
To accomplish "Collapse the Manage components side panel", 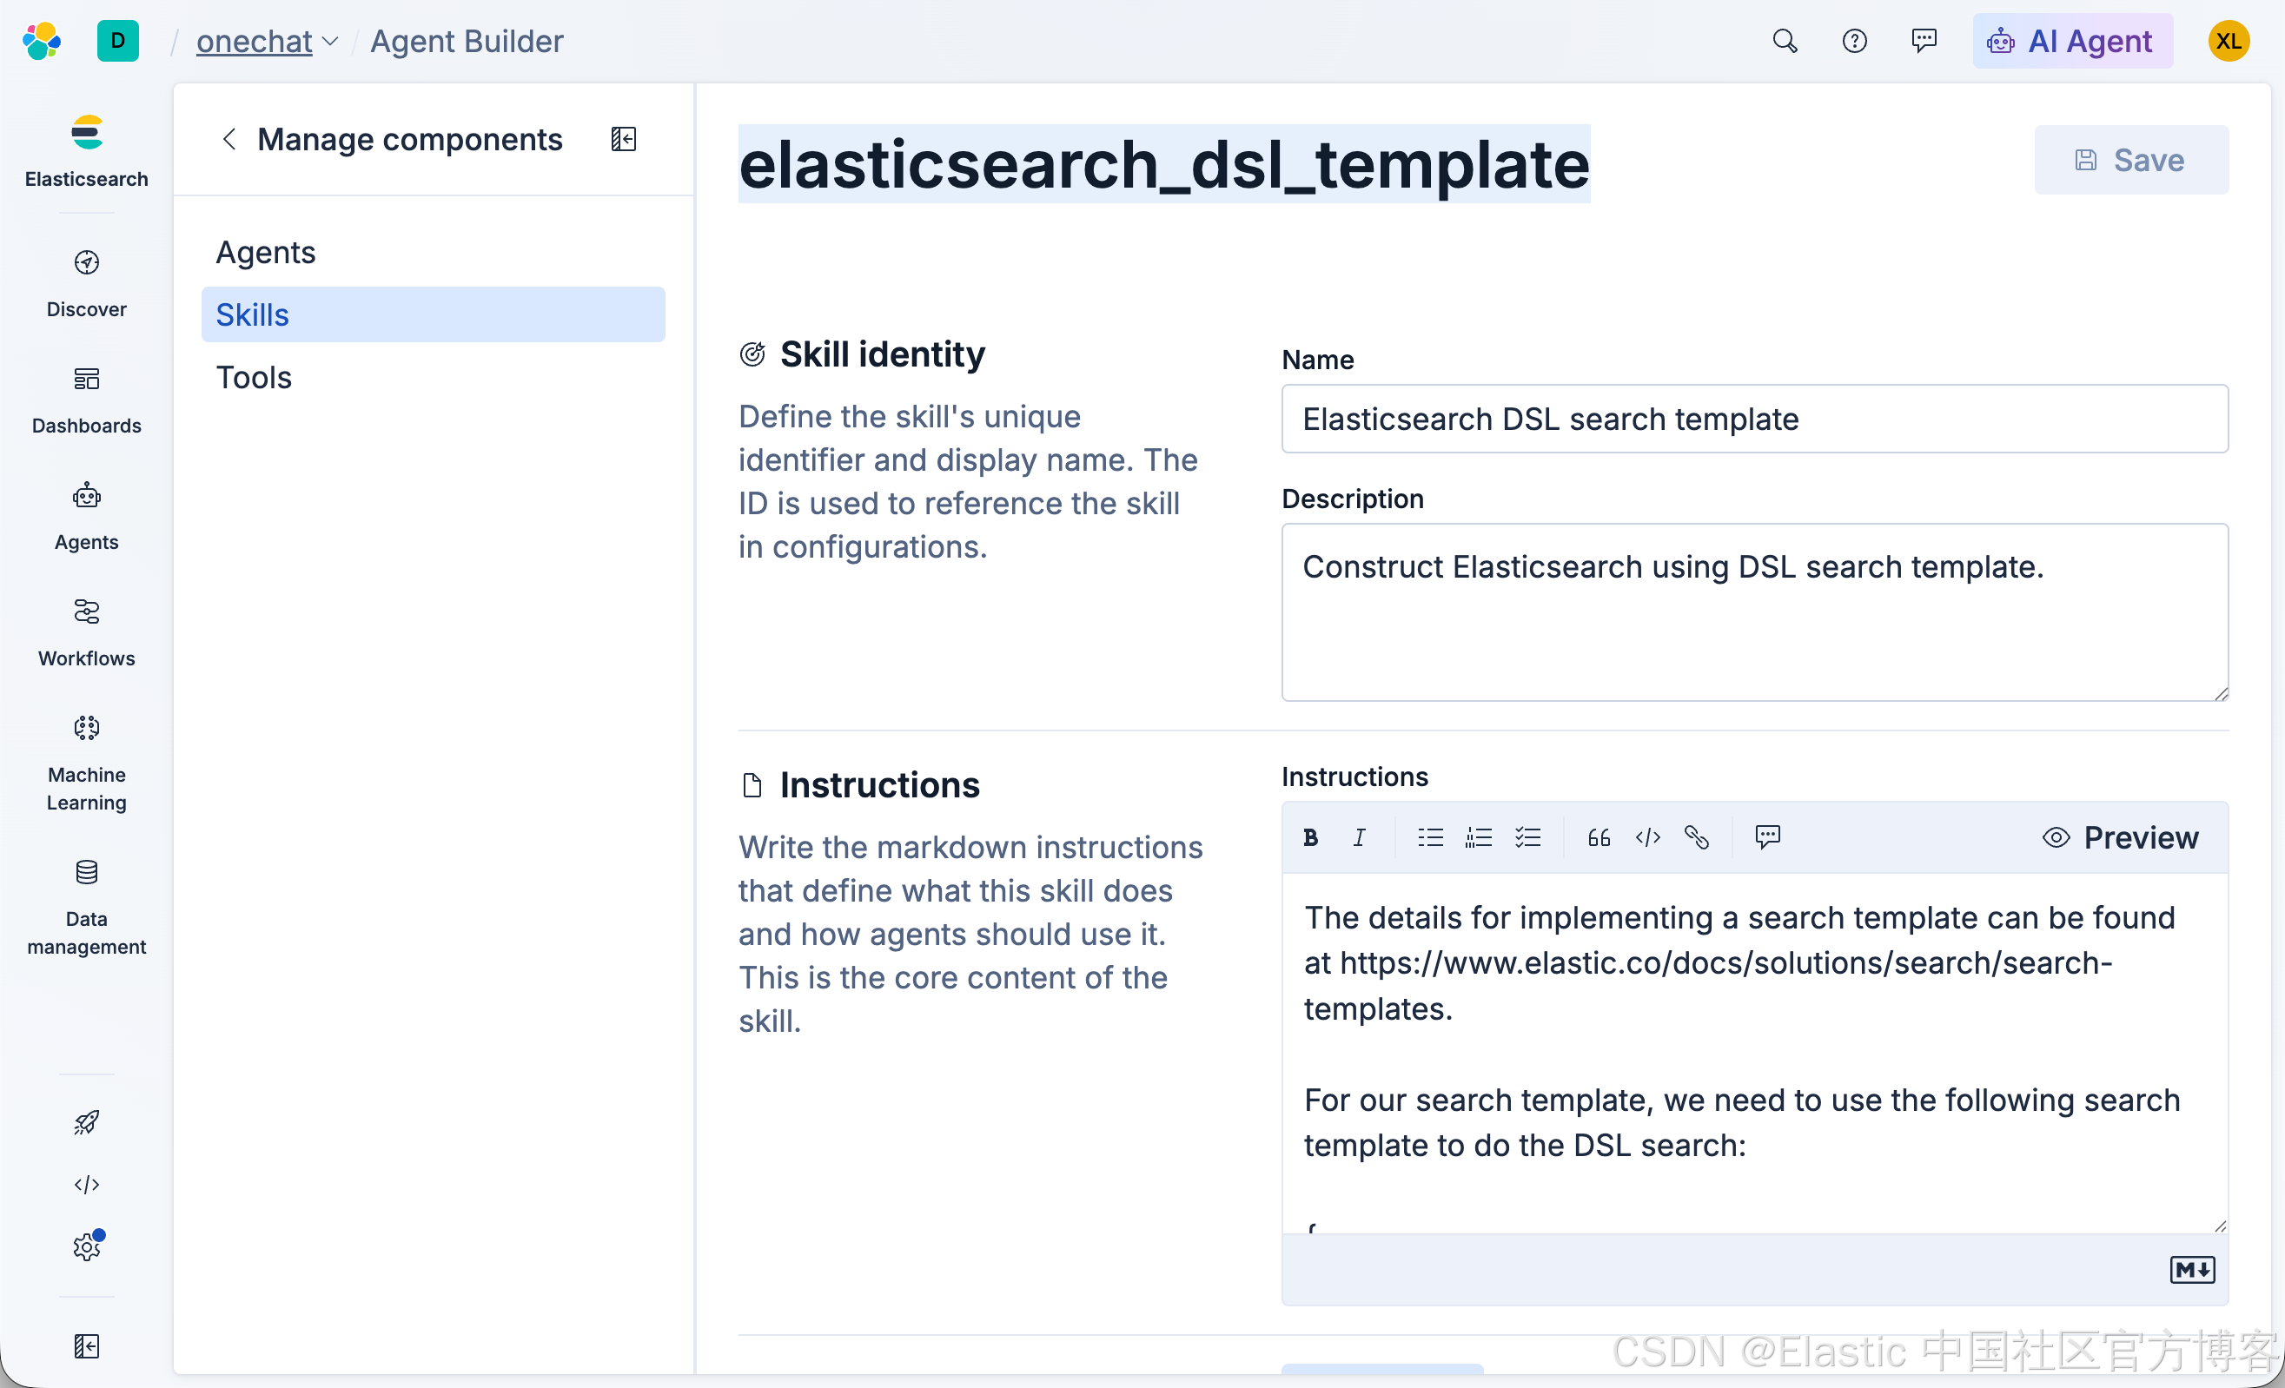I will coord(623,139).
